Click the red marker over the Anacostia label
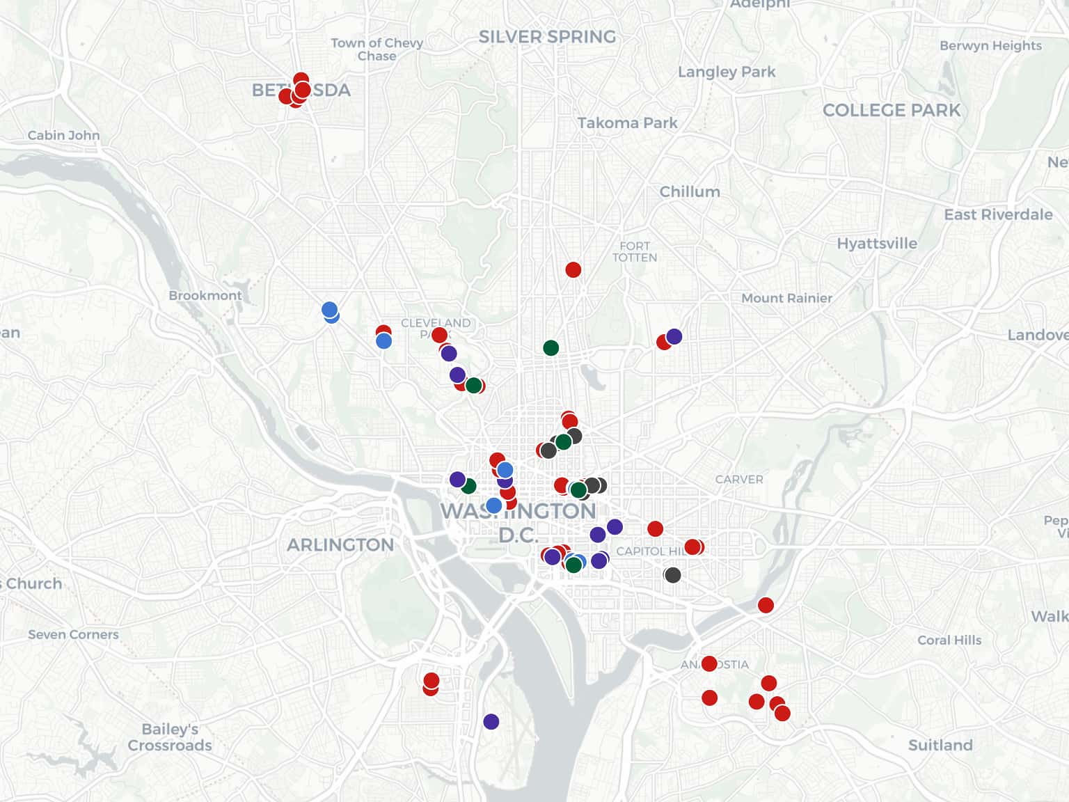The width and height of the screenshot is (1069, 802). click(x=709, y=663)
